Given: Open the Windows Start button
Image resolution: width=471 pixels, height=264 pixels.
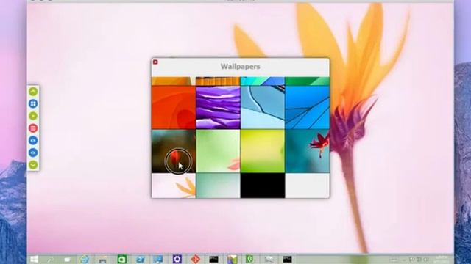Looking at the screenshot, I should coord(34,259).
